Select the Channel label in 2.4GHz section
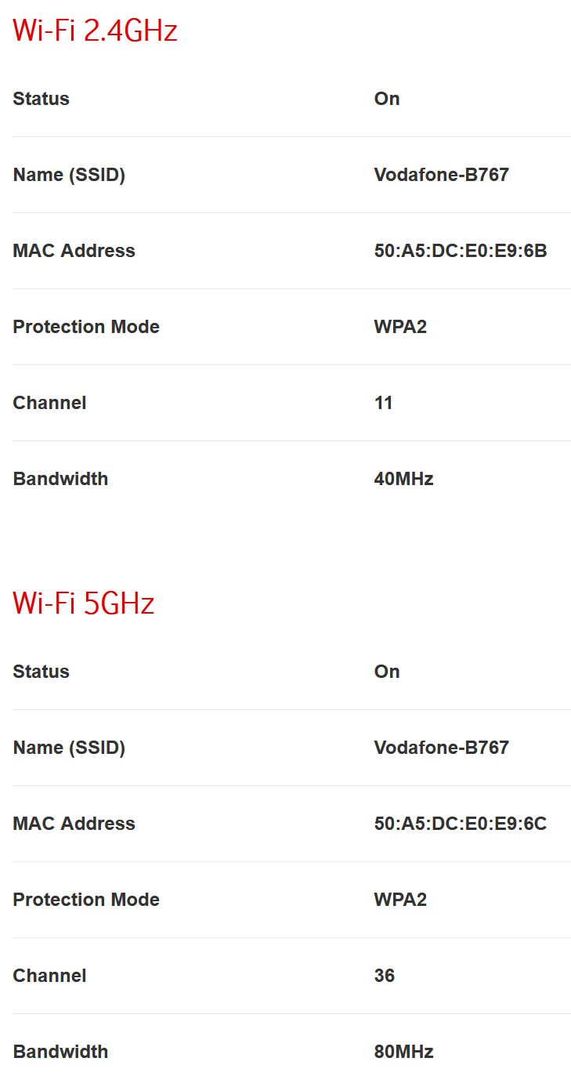 (49, 403)
